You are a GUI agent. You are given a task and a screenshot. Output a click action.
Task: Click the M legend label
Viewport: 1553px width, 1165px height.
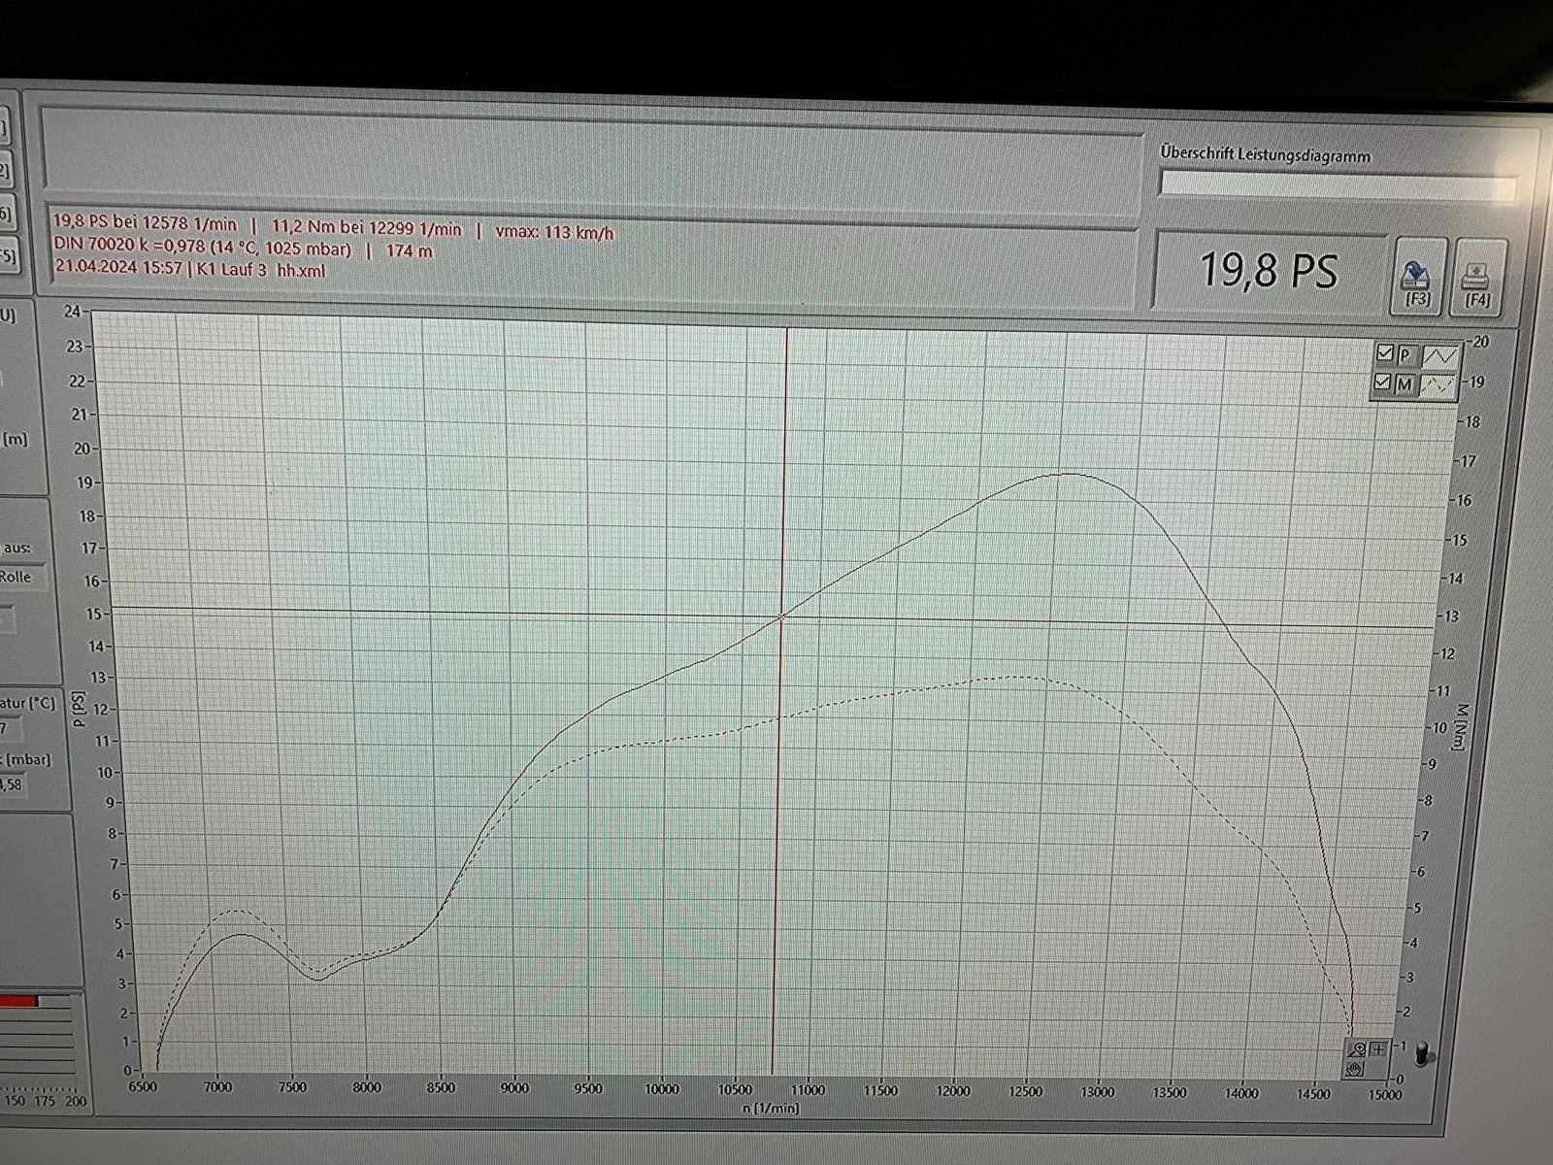[1404, 384]
